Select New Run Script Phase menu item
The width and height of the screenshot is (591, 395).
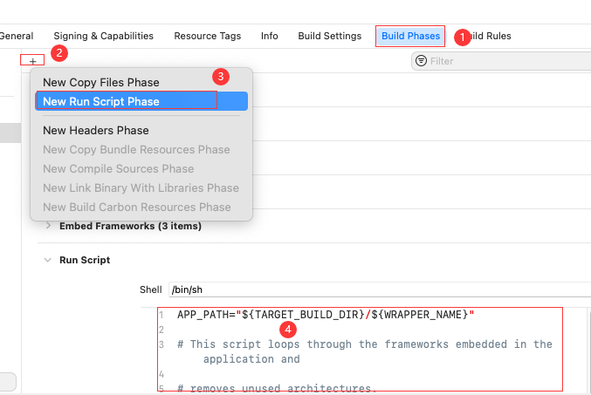coord(101,101)
